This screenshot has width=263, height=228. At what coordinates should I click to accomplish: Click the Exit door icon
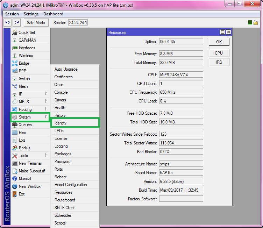15,194
